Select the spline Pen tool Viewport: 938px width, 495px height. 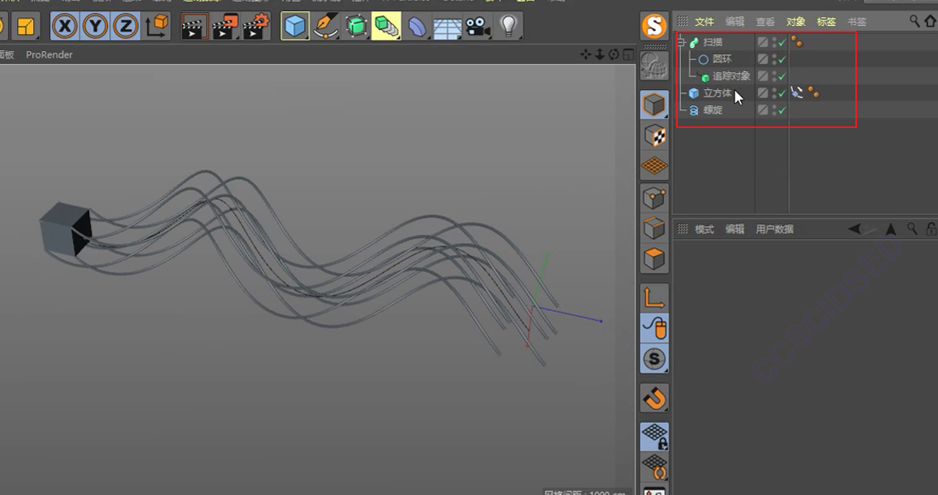[326, 27]
